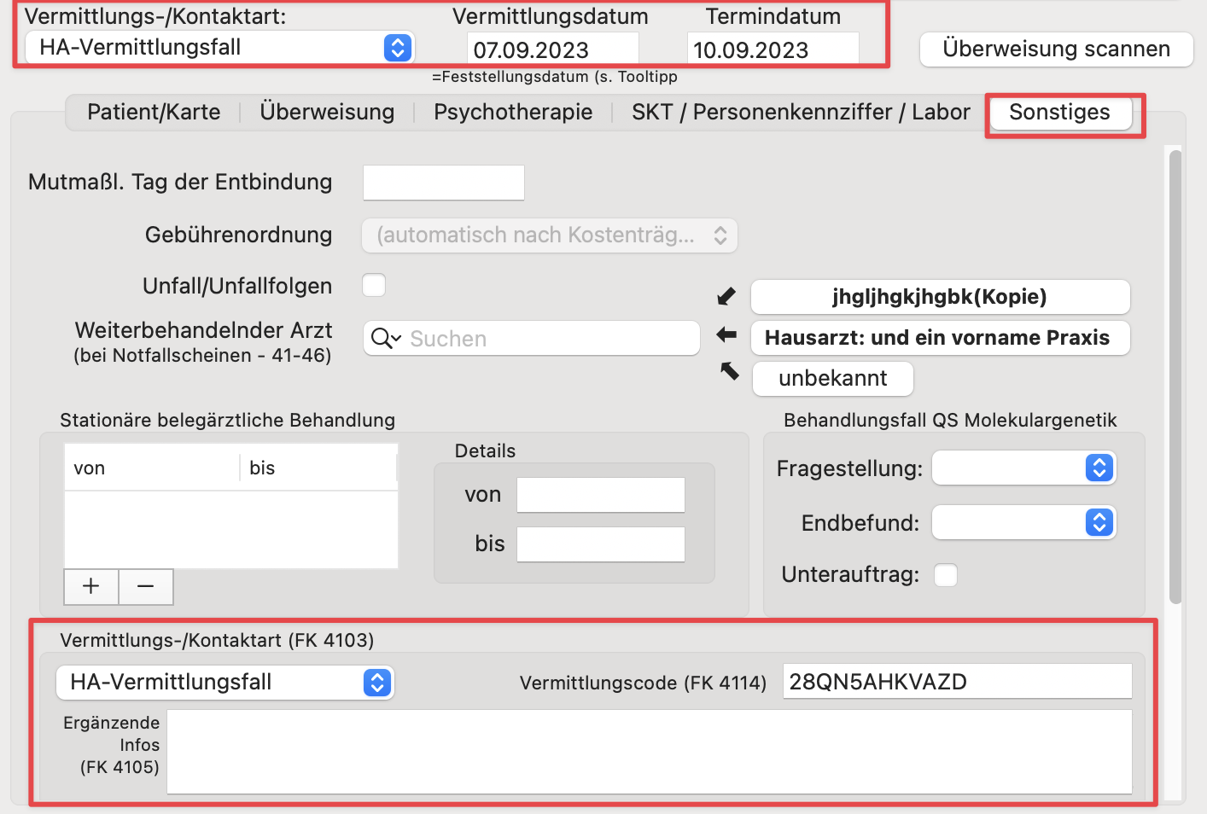The height and width of the screenshot is (814, 1207).
Task: Enable the Unterauftrag checkbox
Action: 946,575
